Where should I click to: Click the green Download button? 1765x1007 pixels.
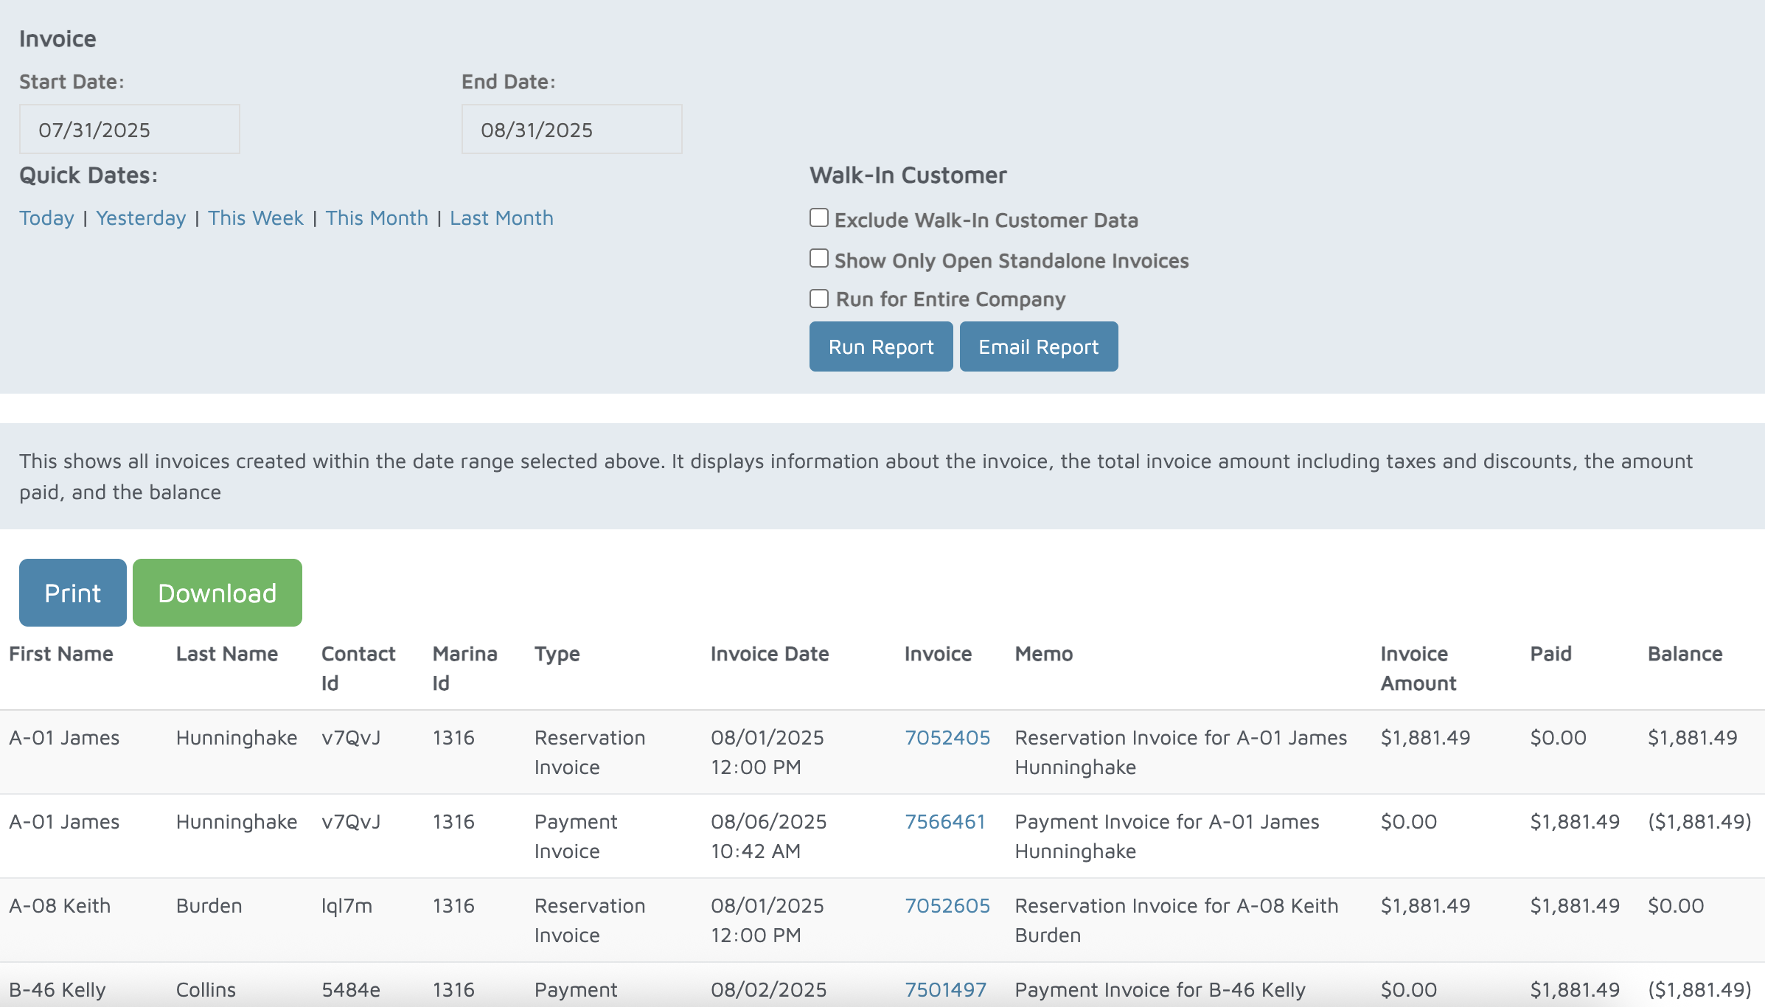217,593
